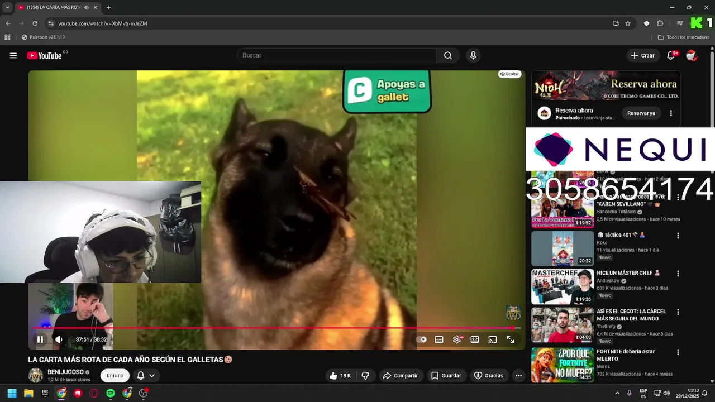Image resolution: width=715 pixels, height=402 pixels.
Task: Switch to the LA CARTA MÁS ROTA tab
Action: tap(54, 7)
